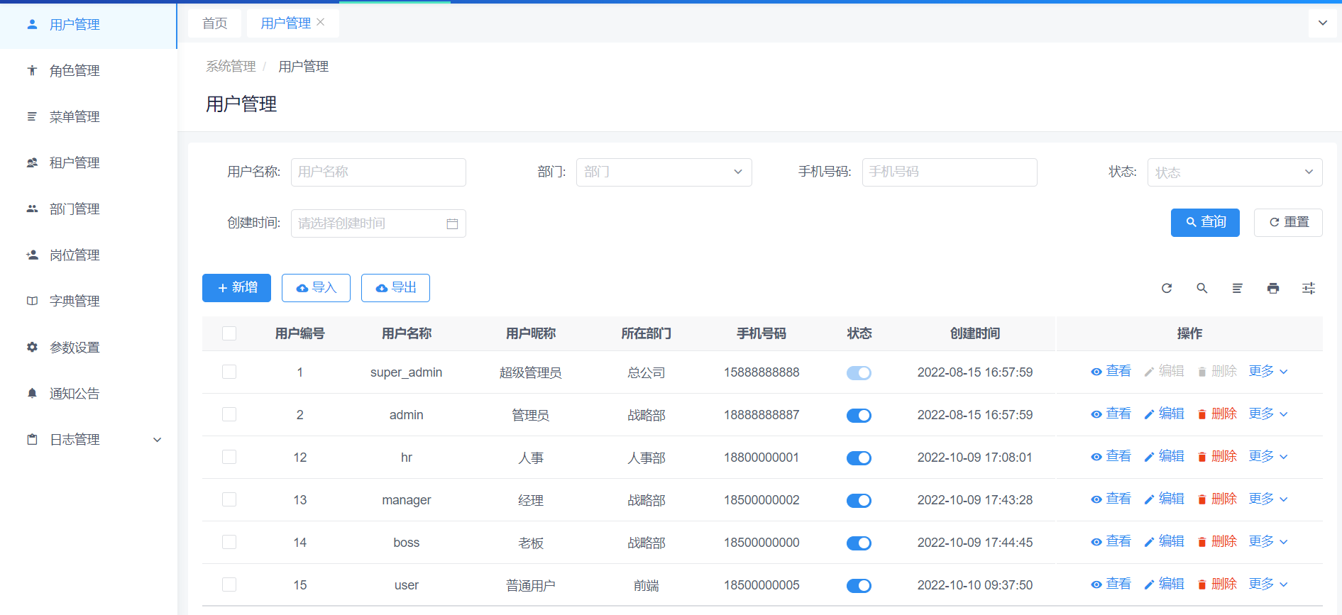Click the 部门管理 group icon in sidebar
This screenshot has width=1342, height=615.
point(32,209)
